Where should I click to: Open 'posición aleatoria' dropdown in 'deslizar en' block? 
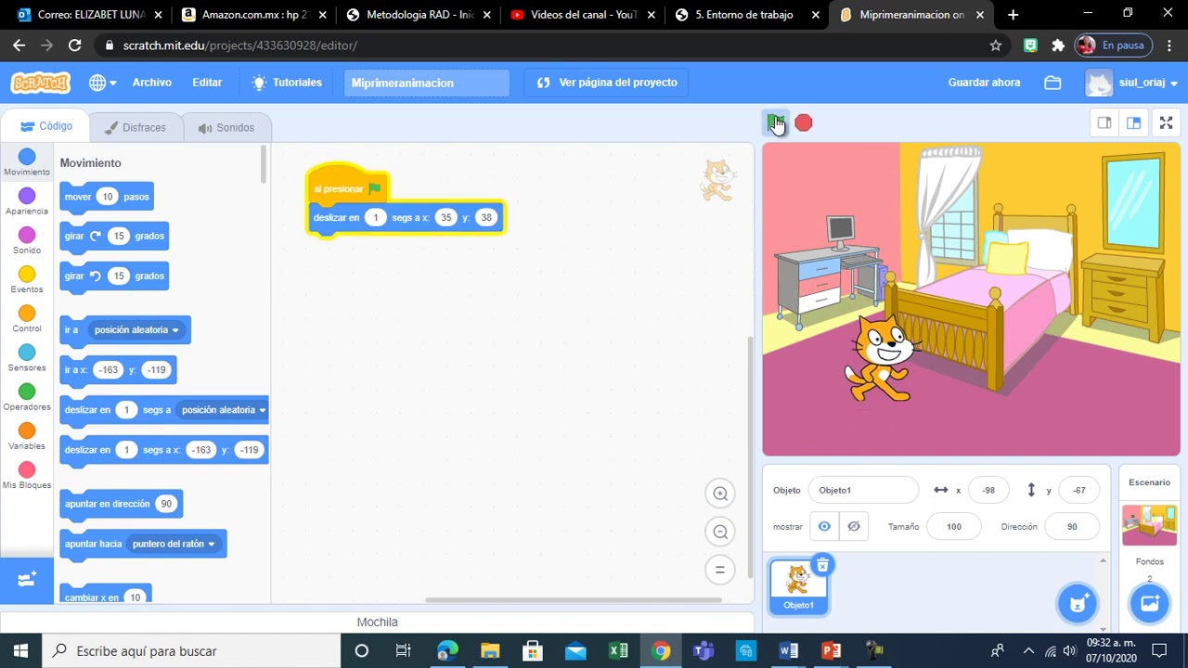click(x=223, y=410)
